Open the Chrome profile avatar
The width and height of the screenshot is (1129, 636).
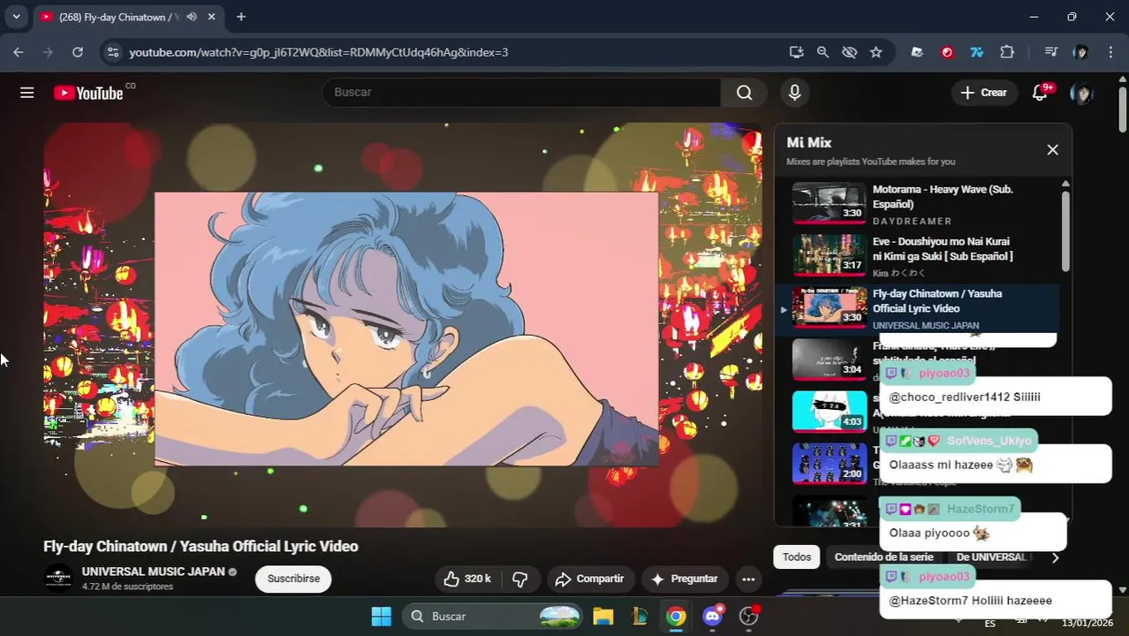coord(1080,52)
